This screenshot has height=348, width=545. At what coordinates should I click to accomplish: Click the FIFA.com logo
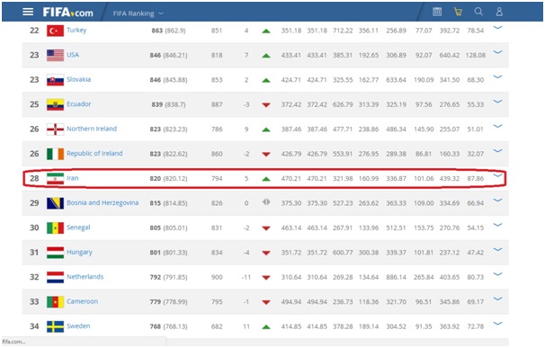(68, 13)
